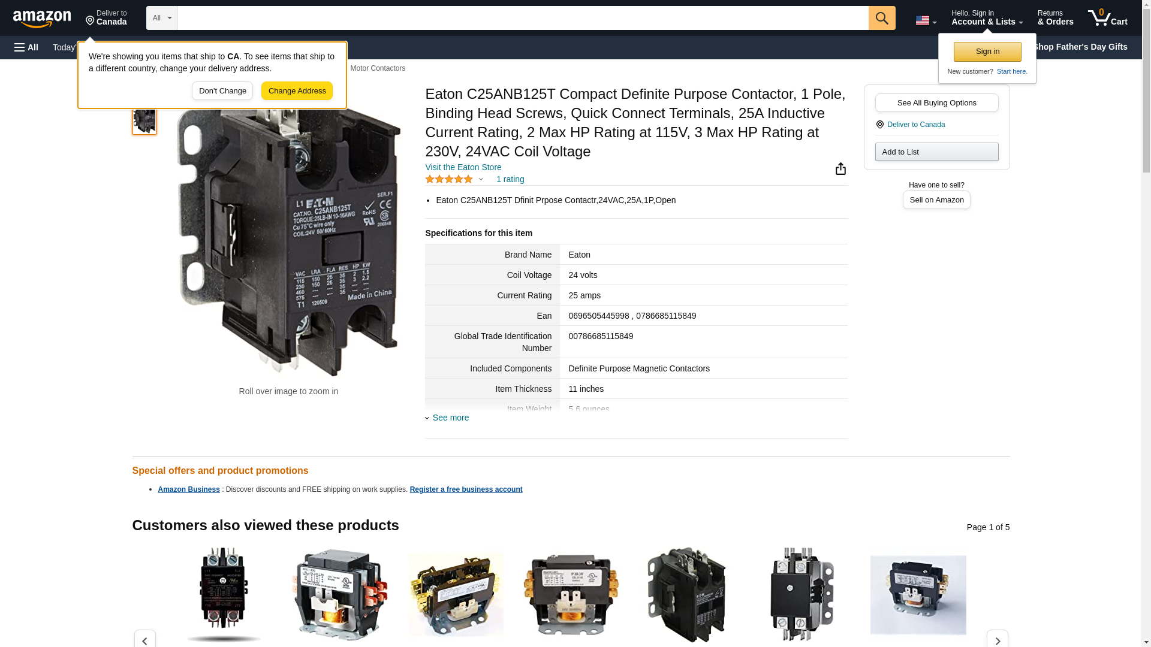The image size is (1151, 647).
Task: Expand the star rating breakdown popover
Action: pos(481,179)
